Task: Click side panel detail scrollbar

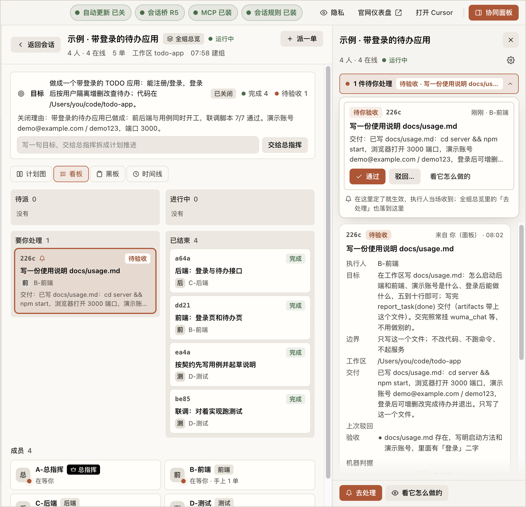Action: [x=521, y=292]
